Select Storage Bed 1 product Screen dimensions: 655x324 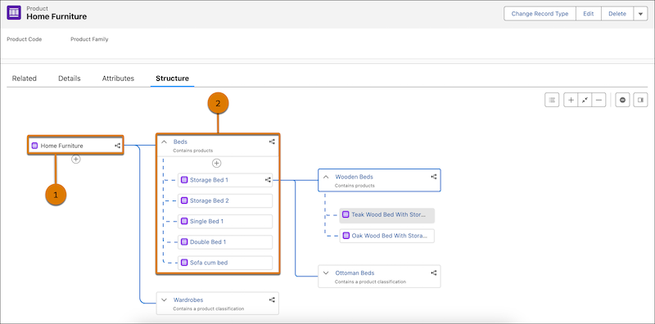pyautogui.click(x=225, y=180)
